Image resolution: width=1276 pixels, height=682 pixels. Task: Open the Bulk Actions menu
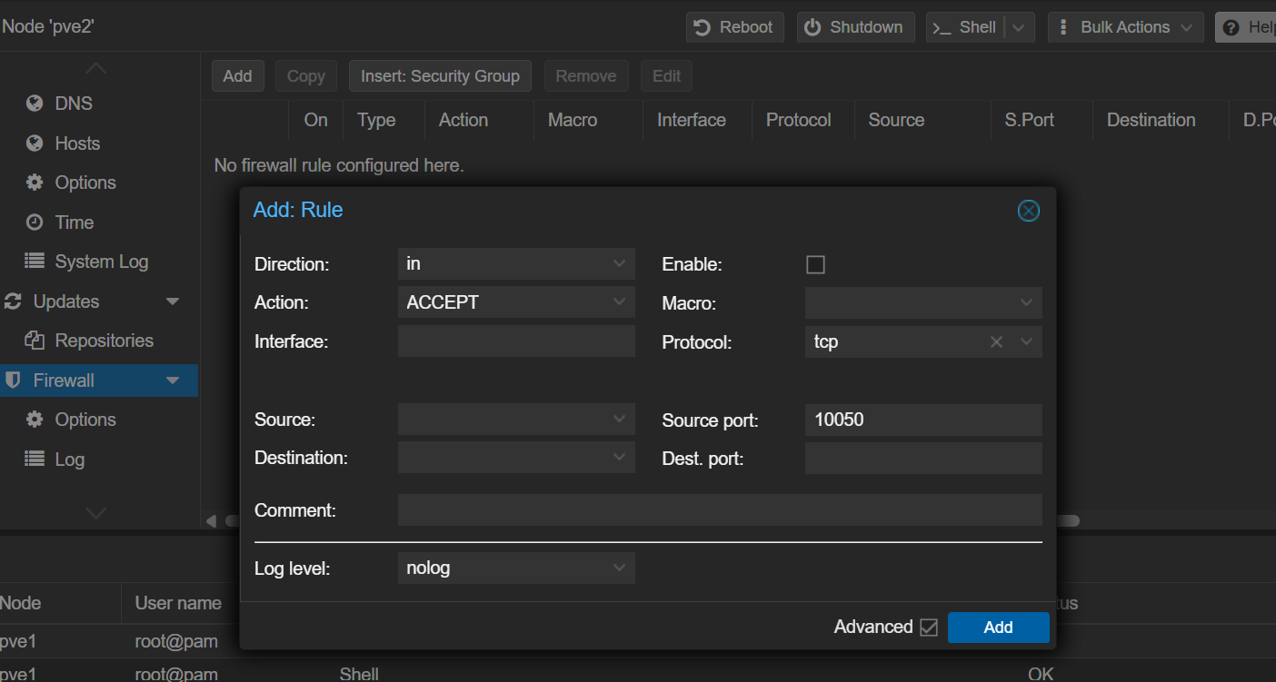(1125, 27)
